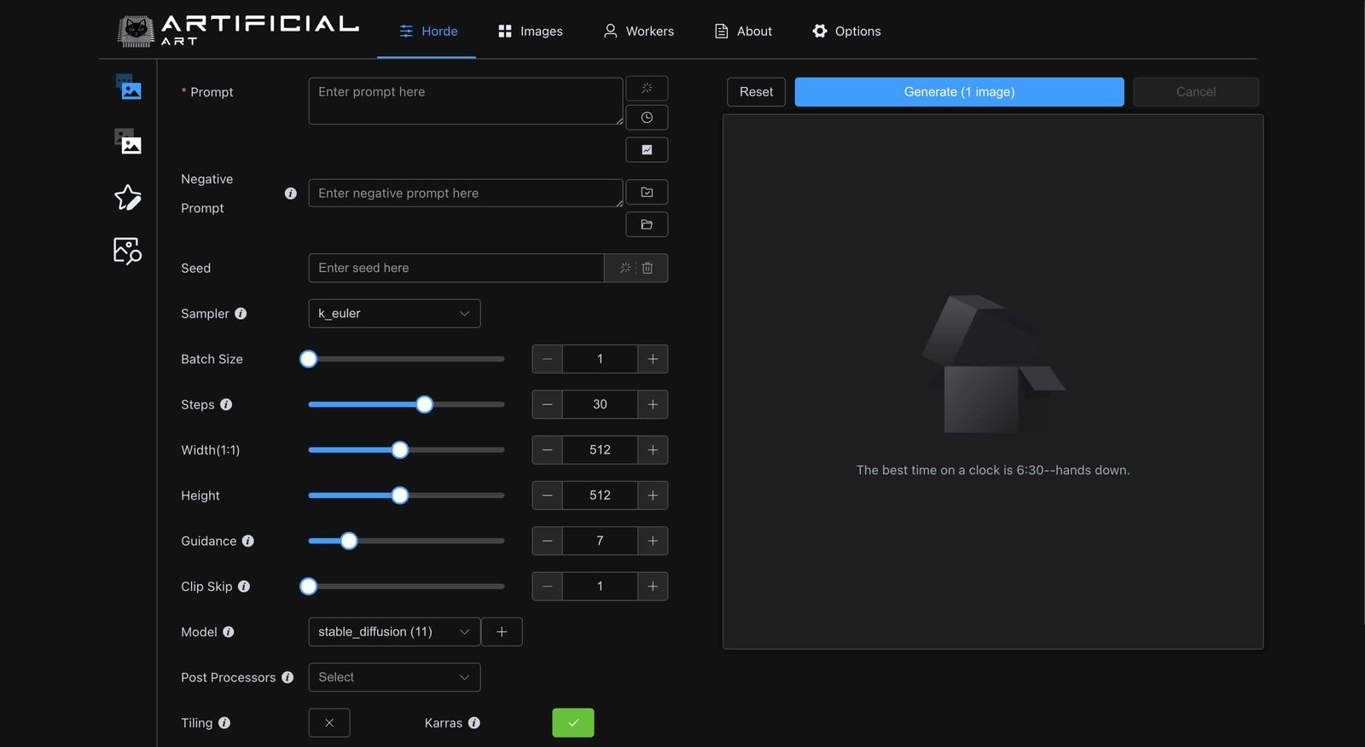Increase Guidance with plus

tap(653, 541)
